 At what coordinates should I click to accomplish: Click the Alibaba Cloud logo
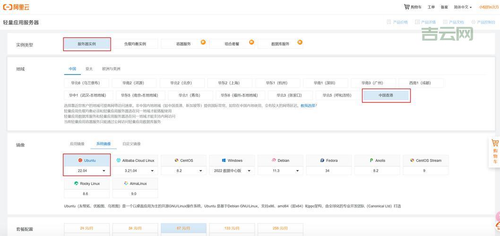[16, 7]
